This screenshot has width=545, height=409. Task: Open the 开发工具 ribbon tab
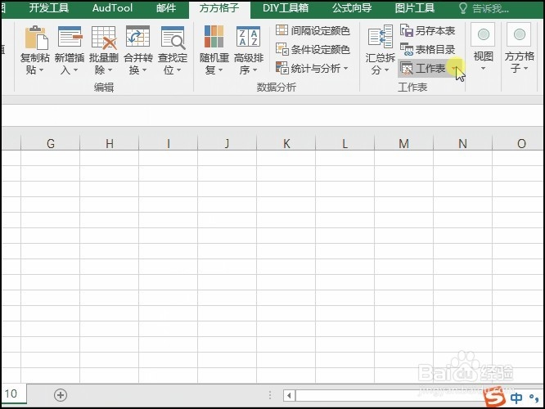(x=48, y=8)
